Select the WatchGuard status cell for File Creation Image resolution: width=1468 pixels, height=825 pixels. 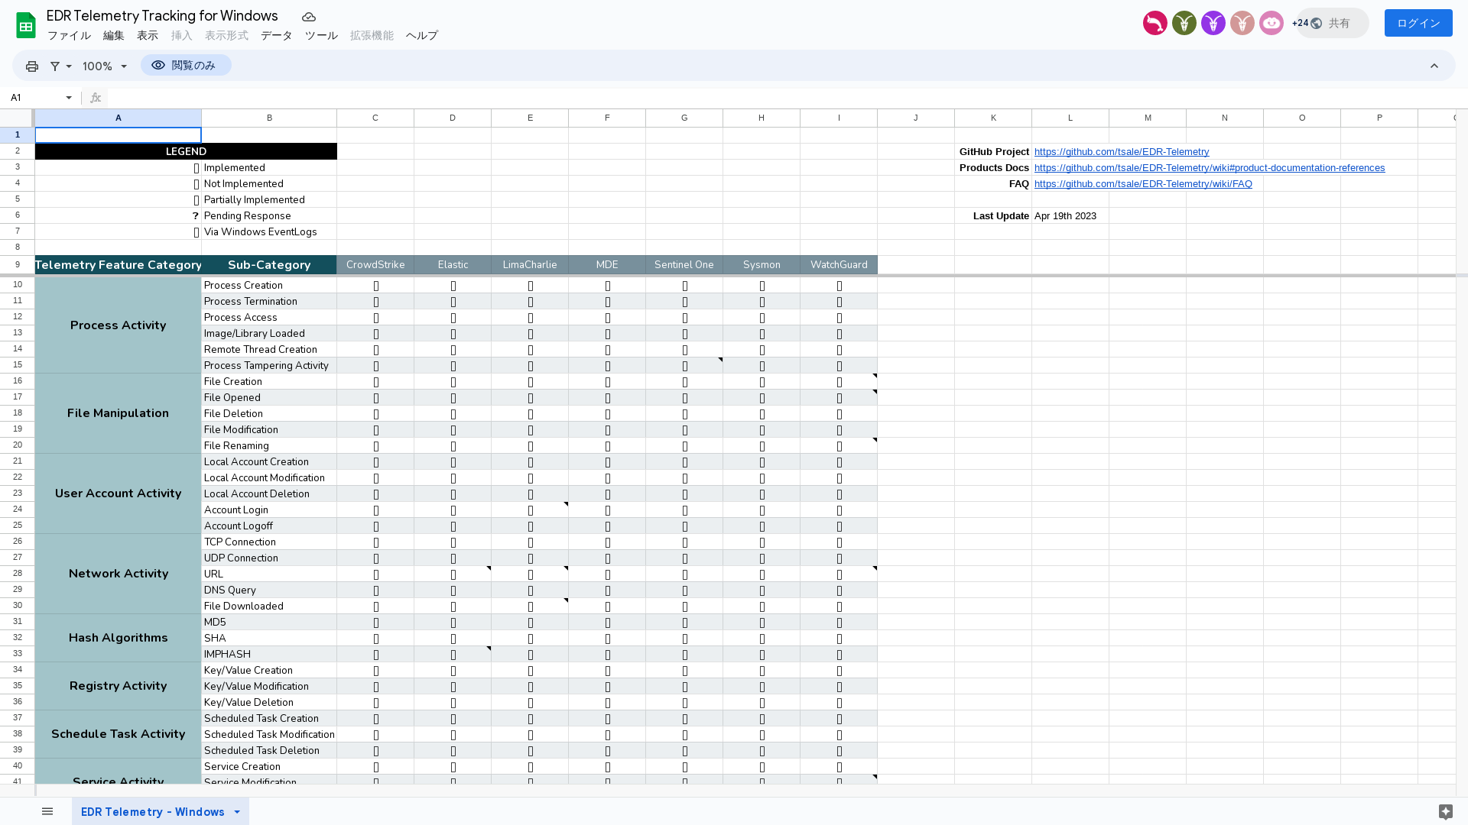click(x=839, y=381)
